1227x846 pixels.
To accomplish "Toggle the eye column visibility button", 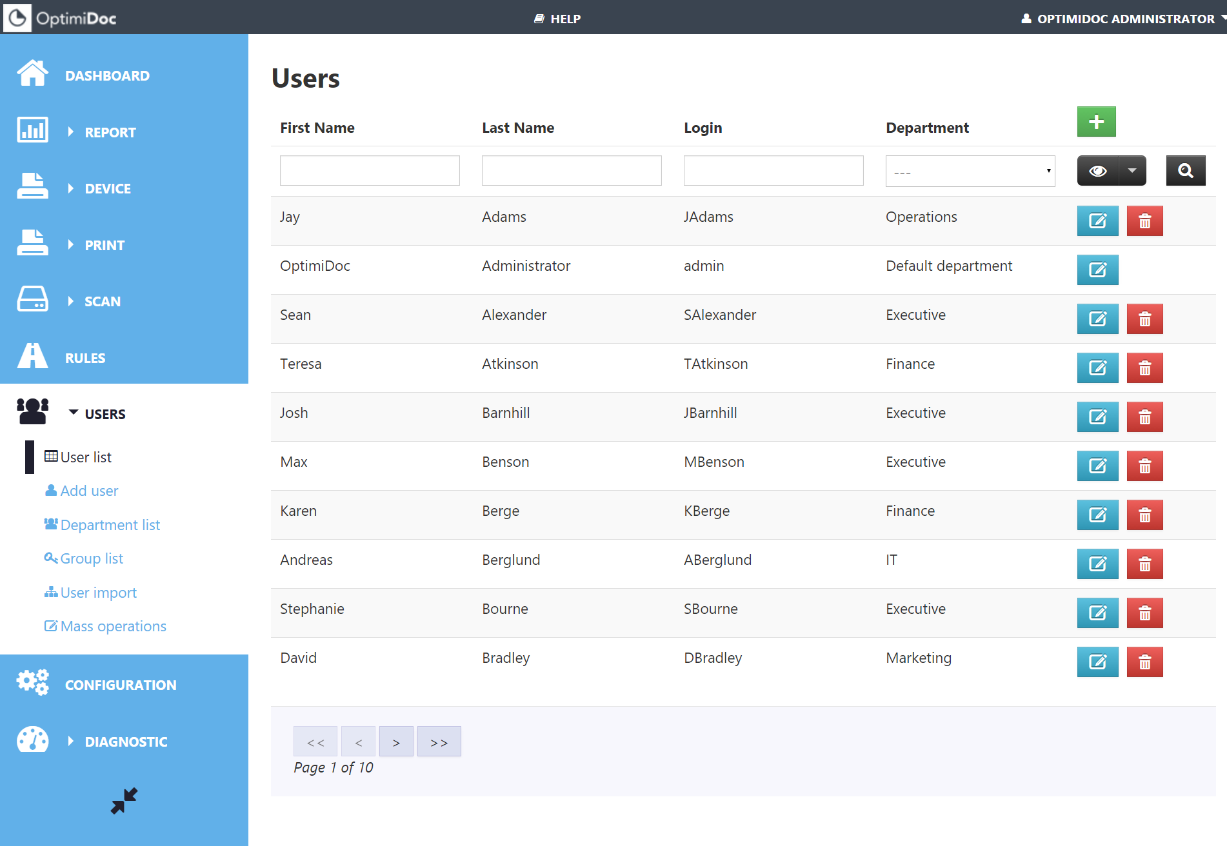I will click(1097, 171).
